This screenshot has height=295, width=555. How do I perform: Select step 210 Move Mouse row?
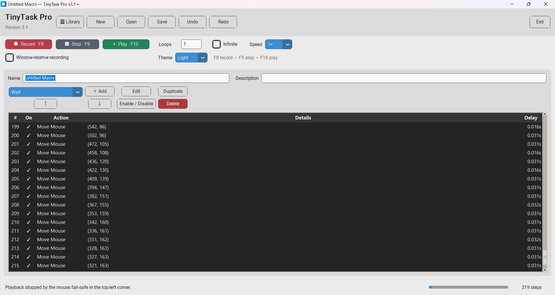pyautogui.click(x=276, y=222)
